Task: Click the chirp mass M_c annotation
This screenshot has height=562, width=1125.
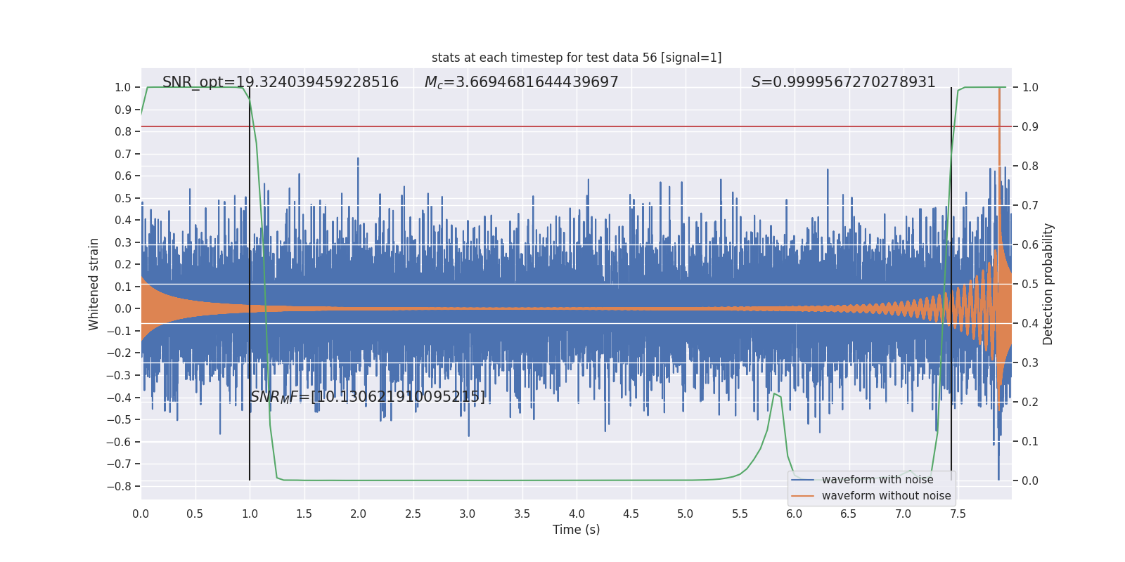Action: [521, 82]
